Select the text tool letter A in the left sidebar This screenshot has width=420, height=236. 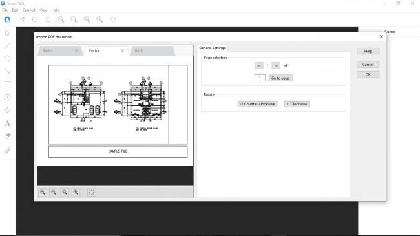click(x=8, y=123)
